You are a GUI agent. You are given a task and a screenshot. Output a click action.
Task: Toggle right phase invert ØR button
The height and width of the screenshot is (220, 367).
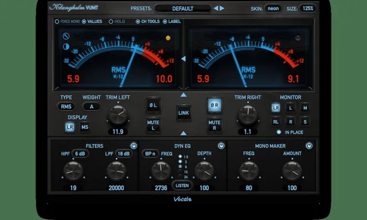(214, 105)
